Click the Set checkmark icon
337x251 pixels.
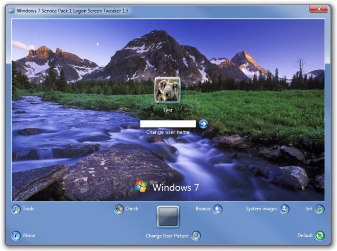(x=320, y=209)
